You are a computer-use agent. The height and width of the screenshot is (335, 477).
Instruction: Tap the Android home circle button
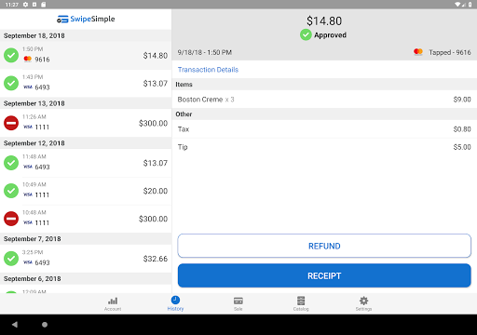click(x=45, y=325)
